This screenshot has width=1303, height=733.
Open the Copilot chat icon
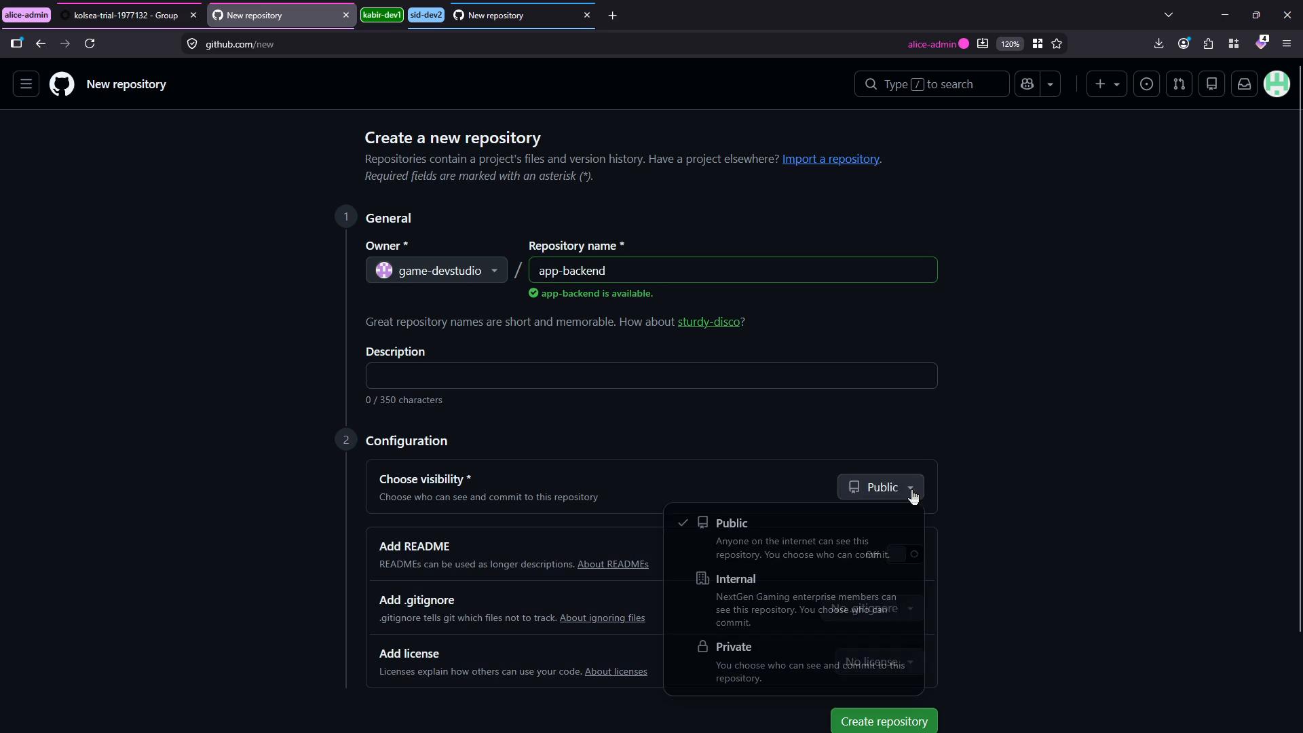(1027, 84)
